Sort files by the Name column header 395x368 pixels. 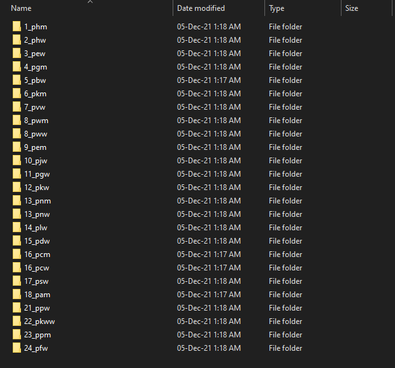coord(22,9)
